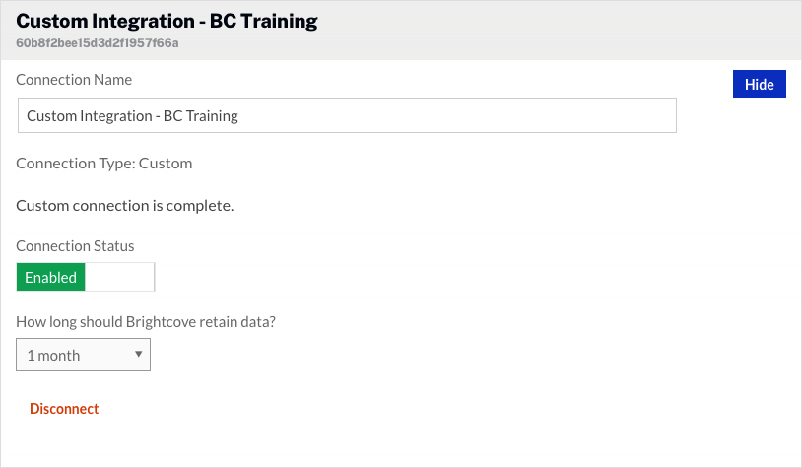Click the 'Connection Status' label
802x468 pixels.
[76, 245]
